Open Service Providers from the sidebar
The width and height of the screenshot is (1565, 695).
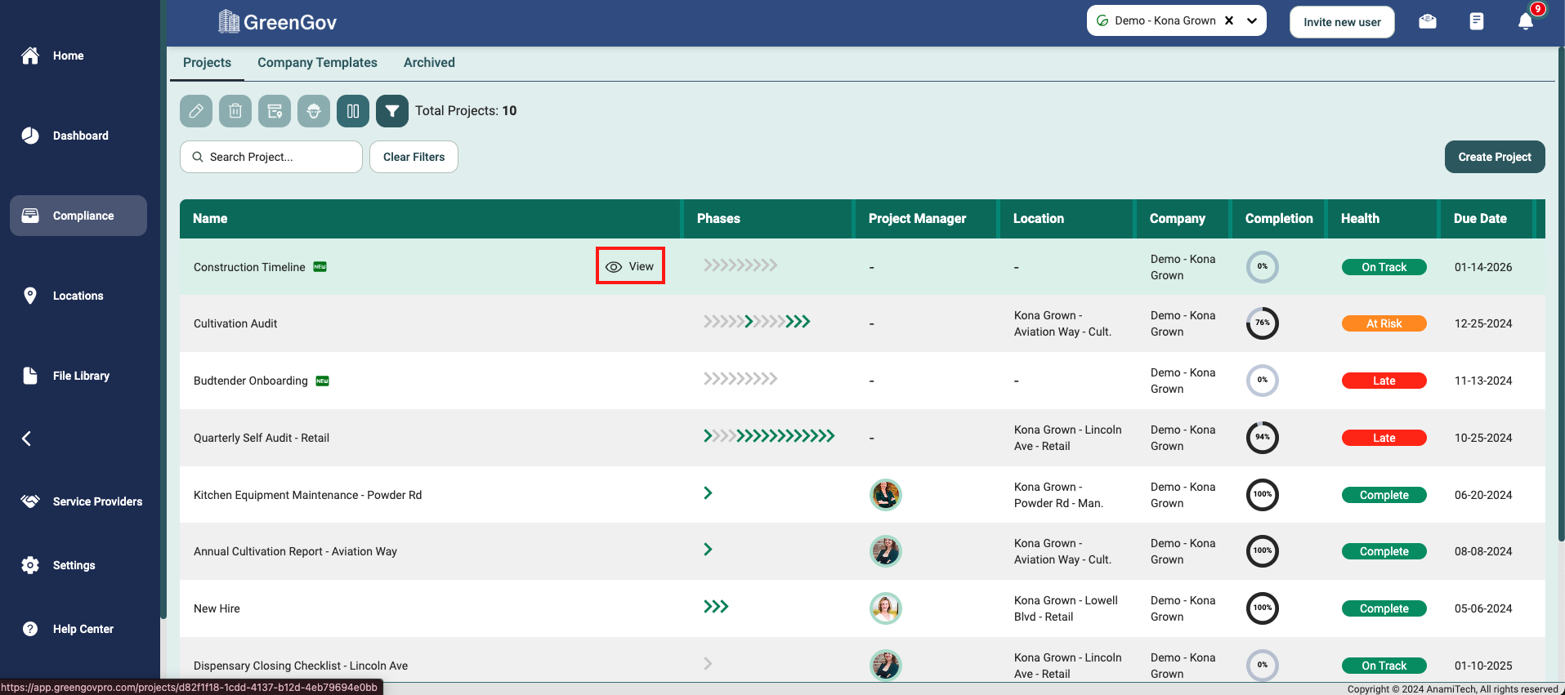tap(81, 501)
